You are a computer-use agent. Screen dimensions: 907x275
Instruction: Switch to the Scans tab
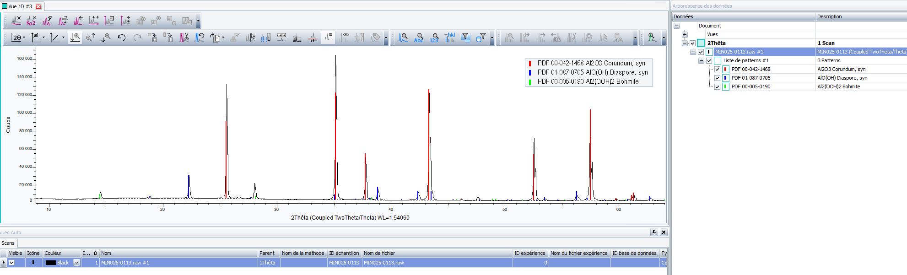8,243
